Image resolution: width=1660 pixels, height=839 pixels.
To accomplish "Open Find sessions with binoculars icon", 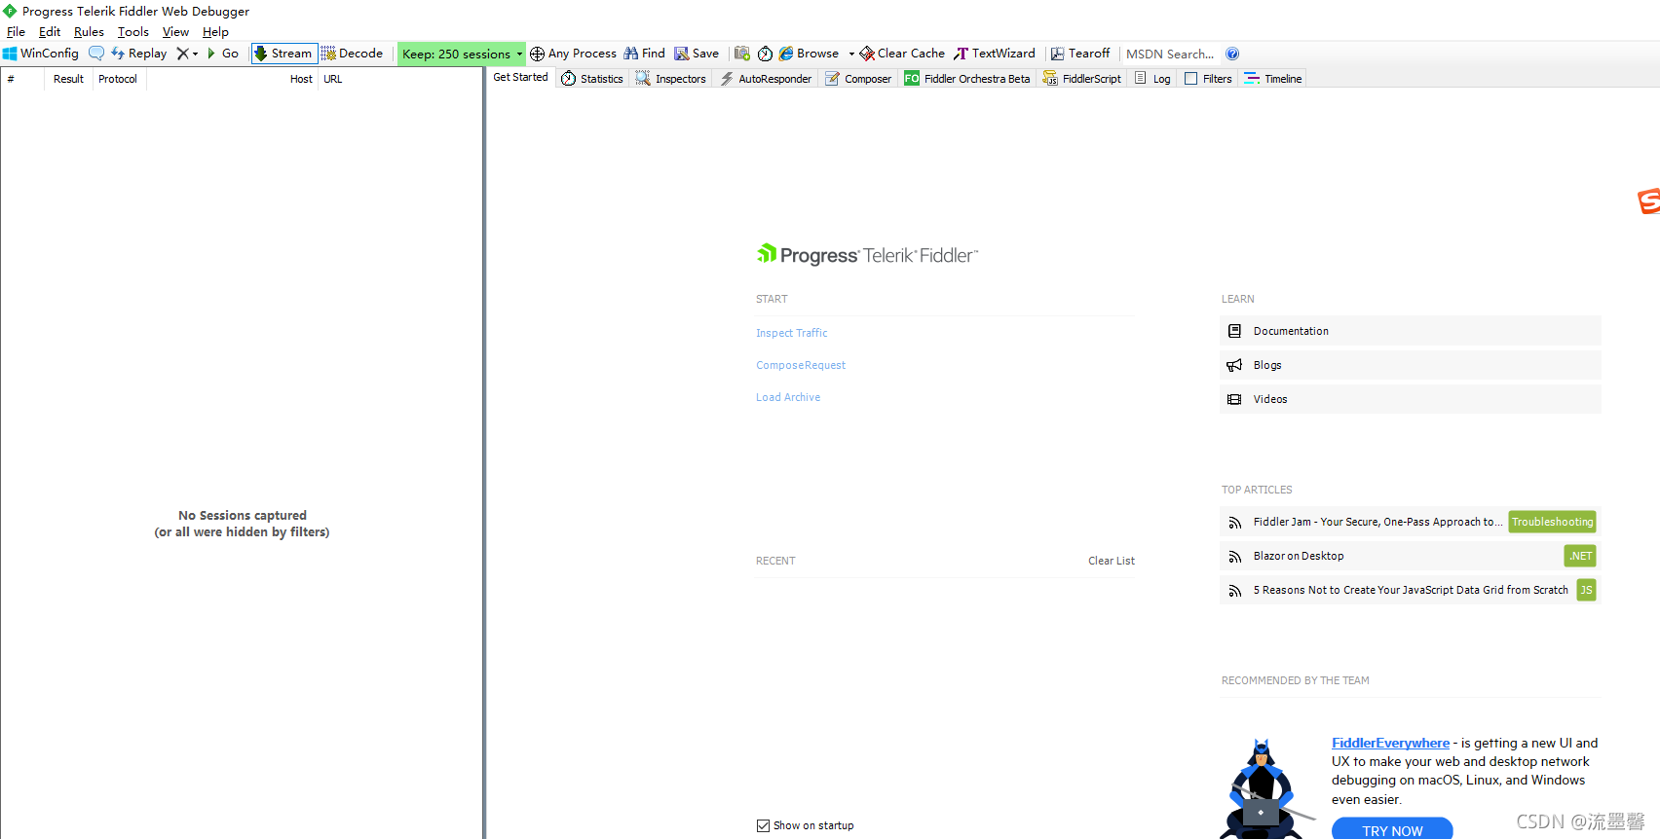I will (x=644, y=54).
